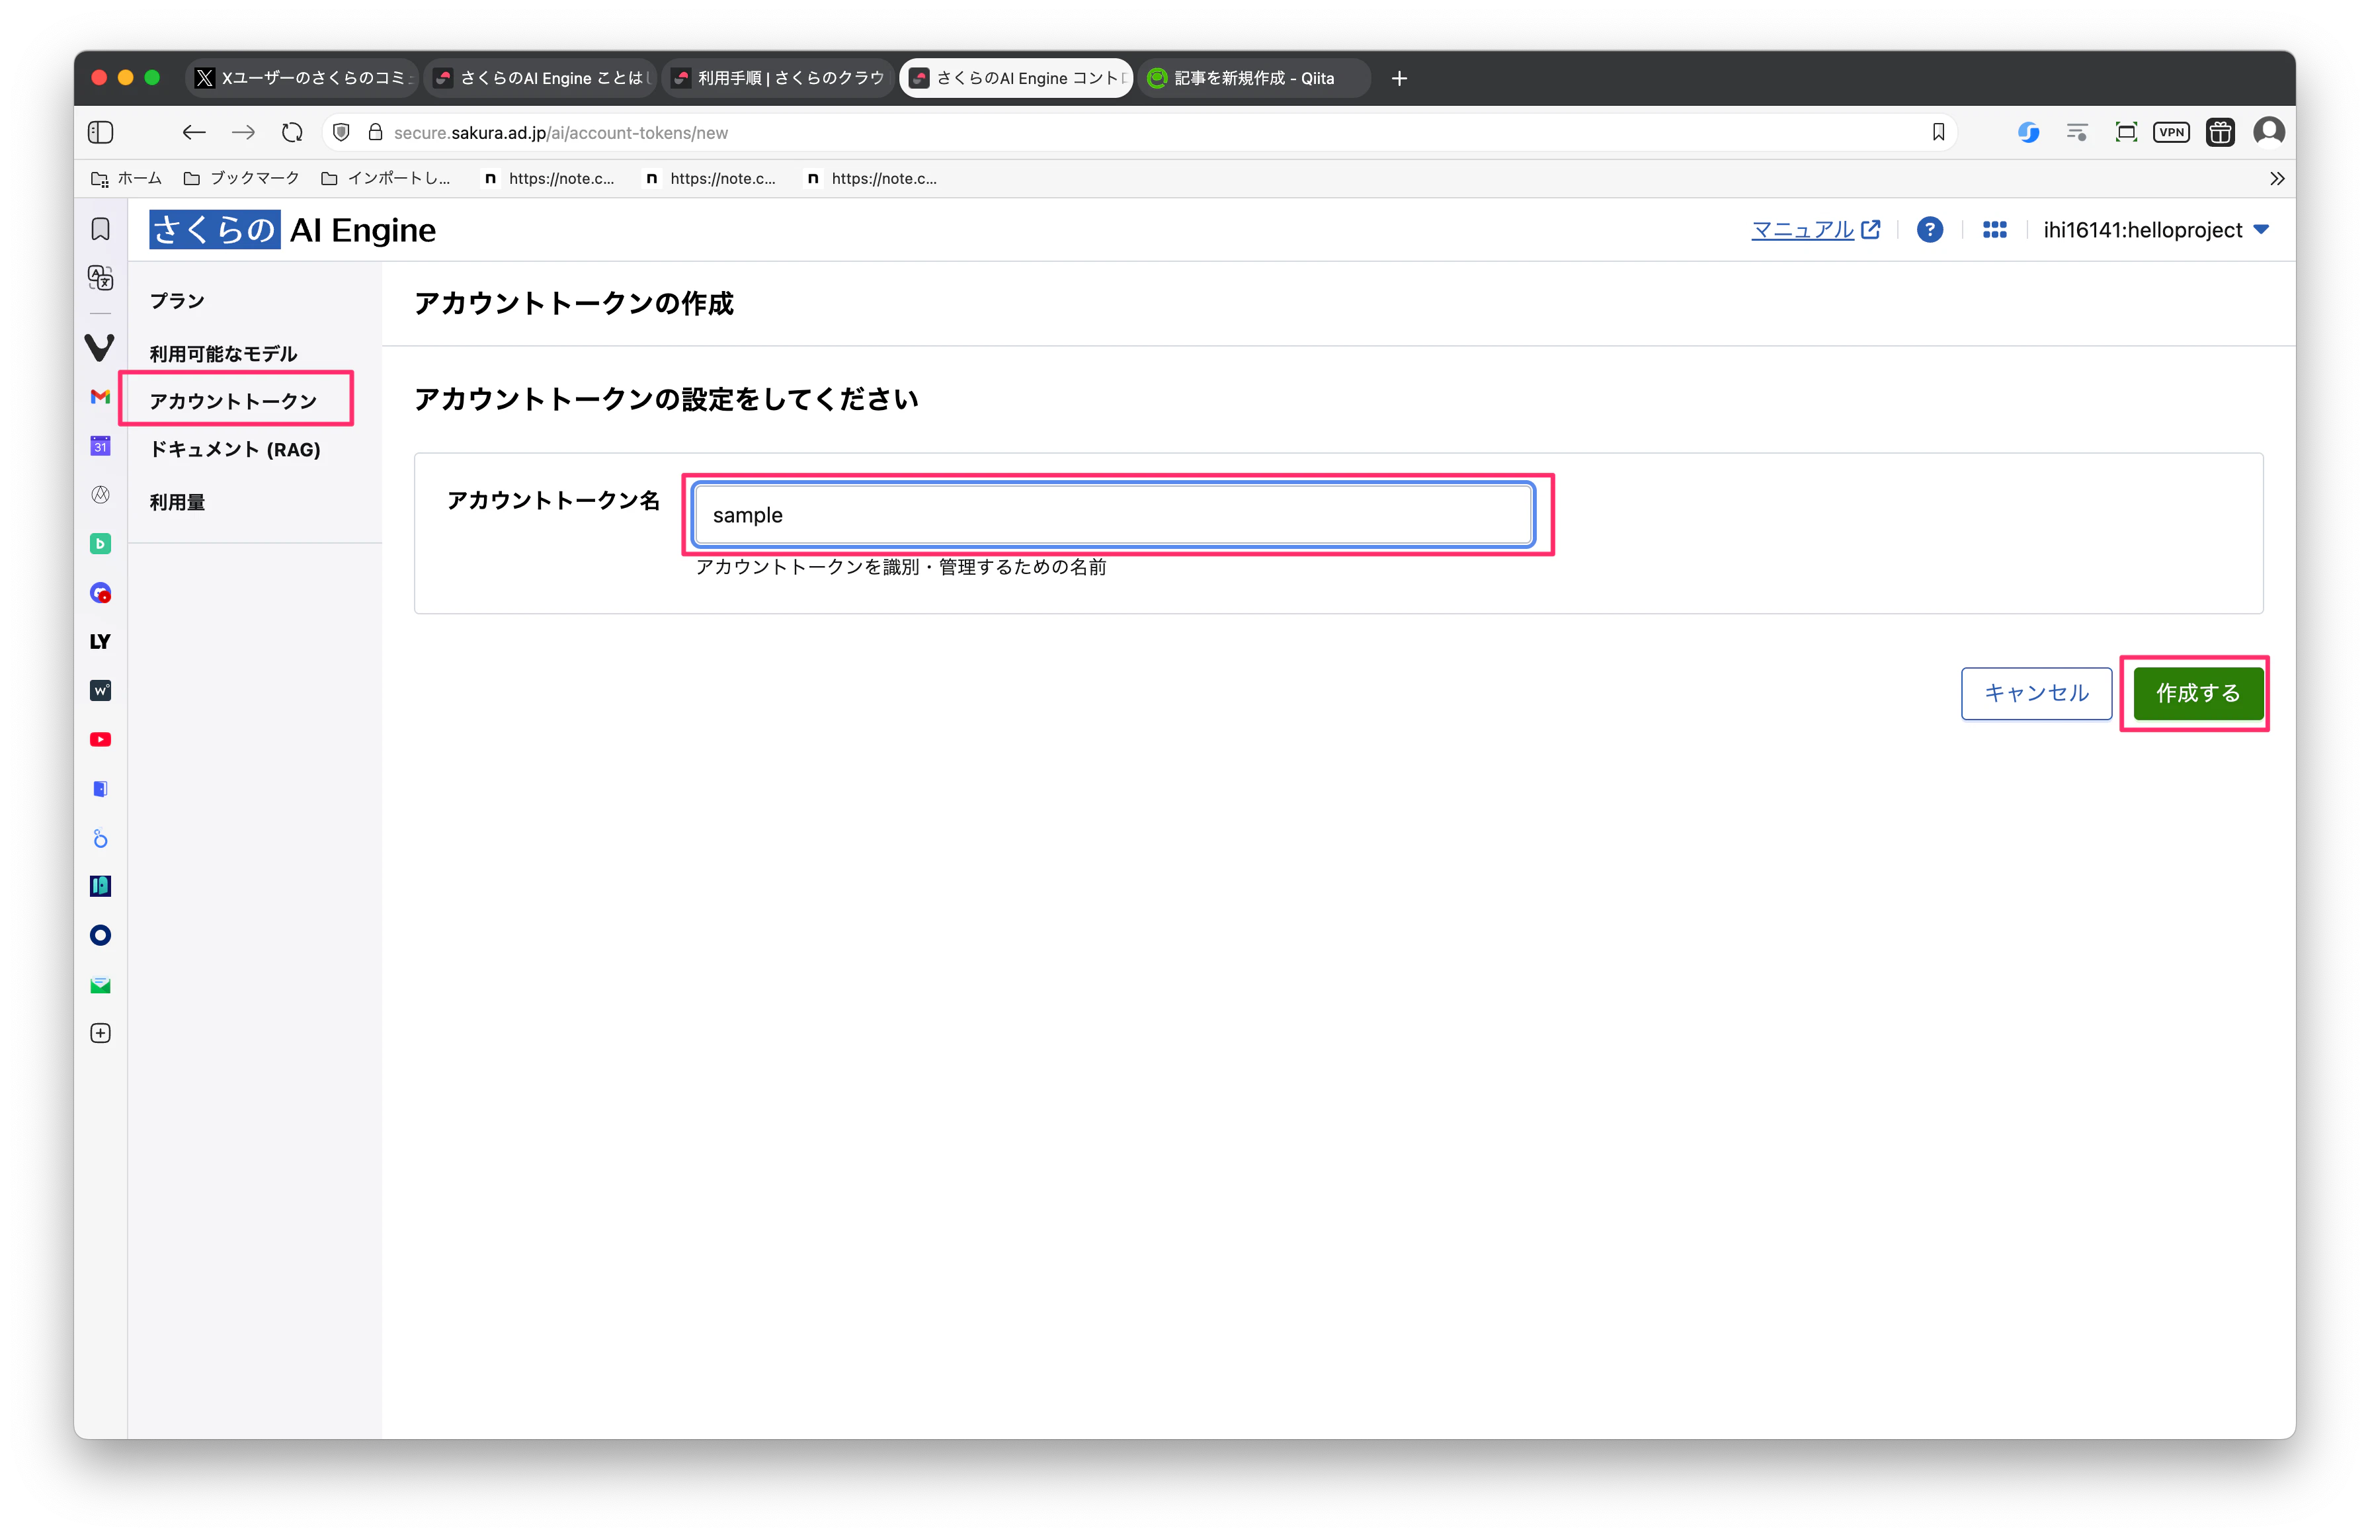Go back to the previous page
This screenshot has height=1537, width=2370.
(193, 132)
